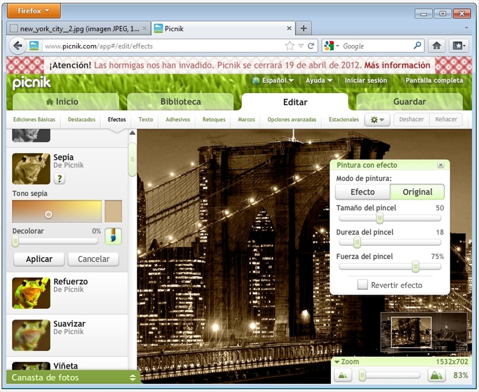Click the Picnik site icon in address bar

[x=34, y=46]
